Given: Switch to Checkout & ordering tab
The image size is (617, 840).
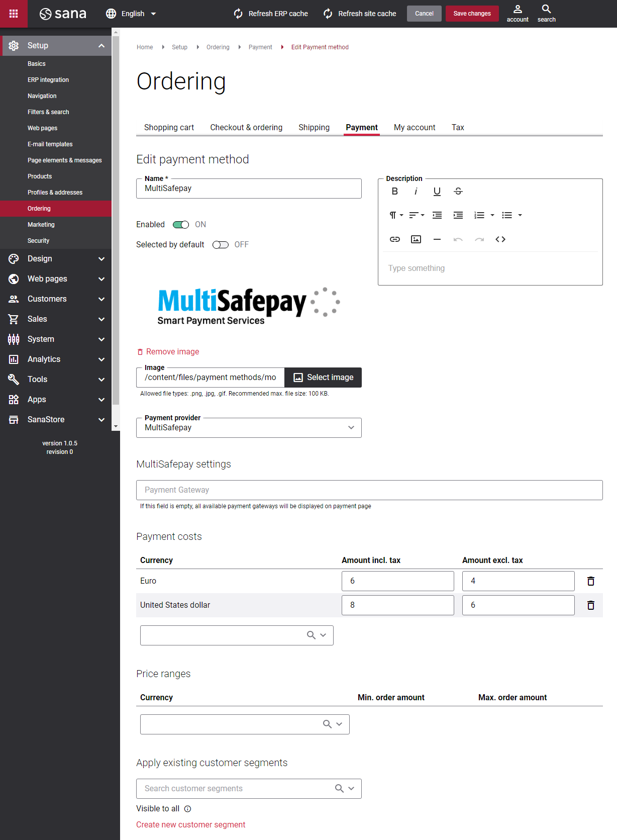Looking at the screenshot, I should tap(246, 128).
